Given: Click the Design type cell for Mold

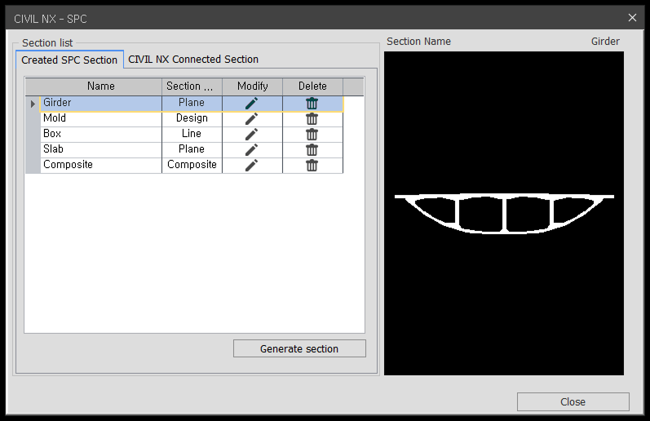Looking at the screenshot, I should pos(192,119).
